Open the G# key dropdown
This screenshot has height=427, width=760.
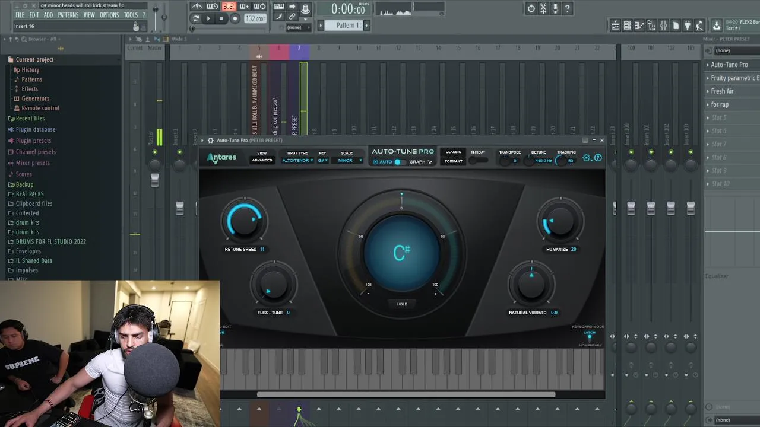pos(322,160)
